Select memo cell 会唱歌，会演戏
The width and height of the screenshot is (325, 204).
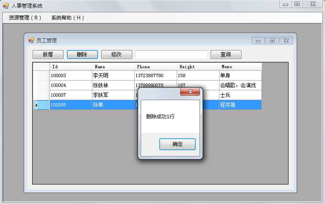coord(240,85)
